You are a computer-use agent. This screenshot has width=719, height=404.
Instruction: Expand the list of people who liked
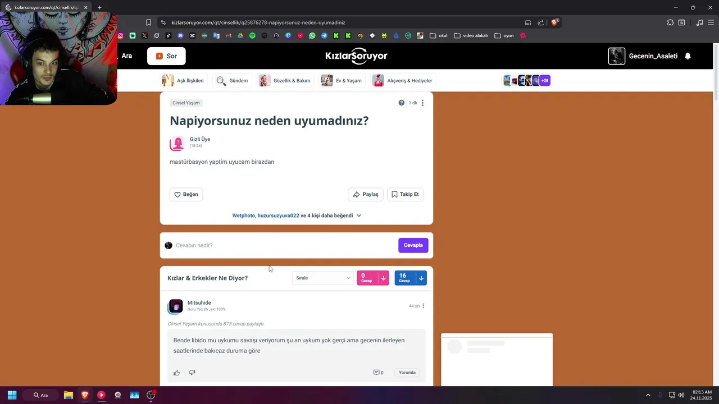click(359, 215)
